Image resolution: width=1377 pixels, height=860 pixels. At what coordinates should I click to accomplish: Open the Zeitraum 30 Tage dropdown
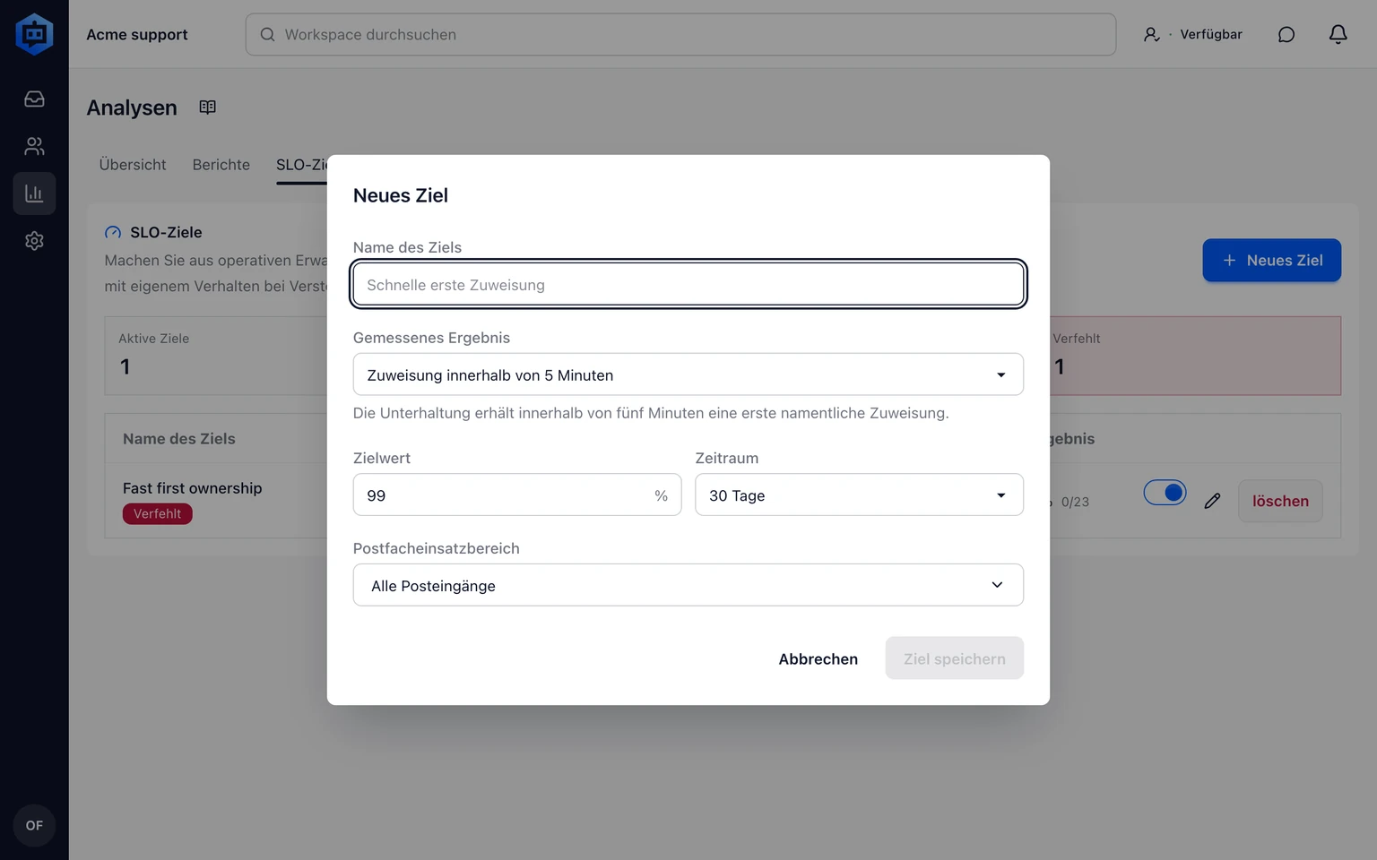pos(859,494)
